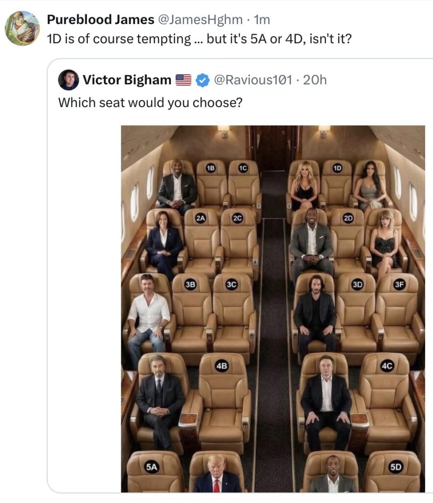This screenshot has width=433, height=503.
Task: Select the 3F seat badge
Action: tap(399, 284)
